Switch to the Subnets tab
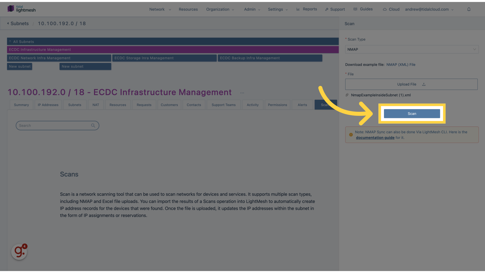Image resolution: width=485 pixels, height=273 pixels. click(x=75, y=105)
